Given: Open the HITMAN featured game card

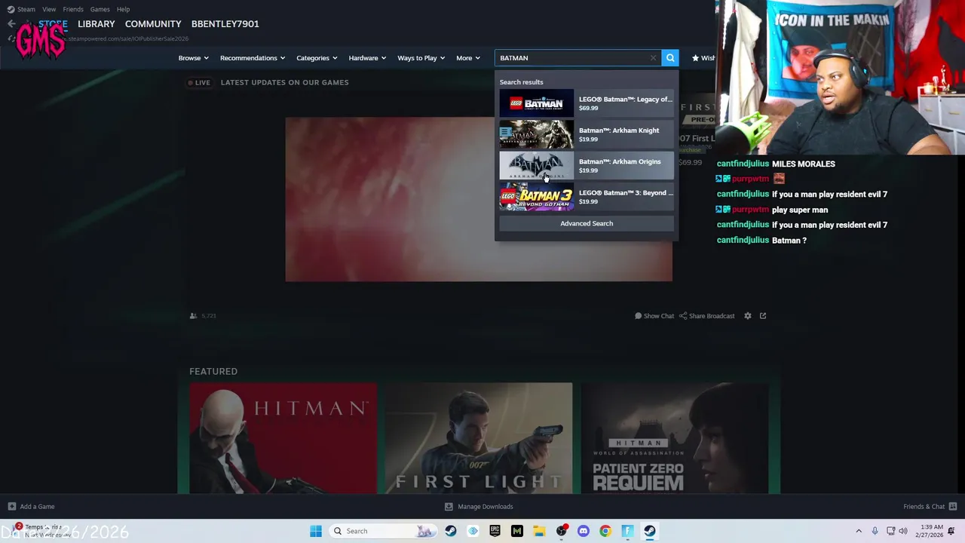Looking at the screenshot, I should (283, 438).
